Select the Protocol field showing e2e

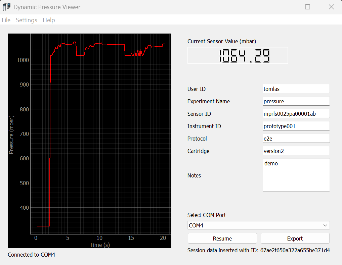pos(296,138)
